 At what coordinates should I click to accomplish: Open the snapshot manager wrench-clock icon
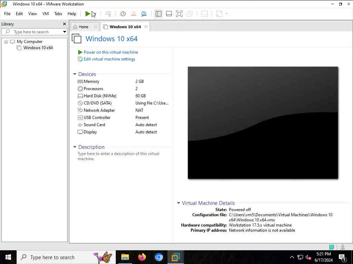(144, 14)
